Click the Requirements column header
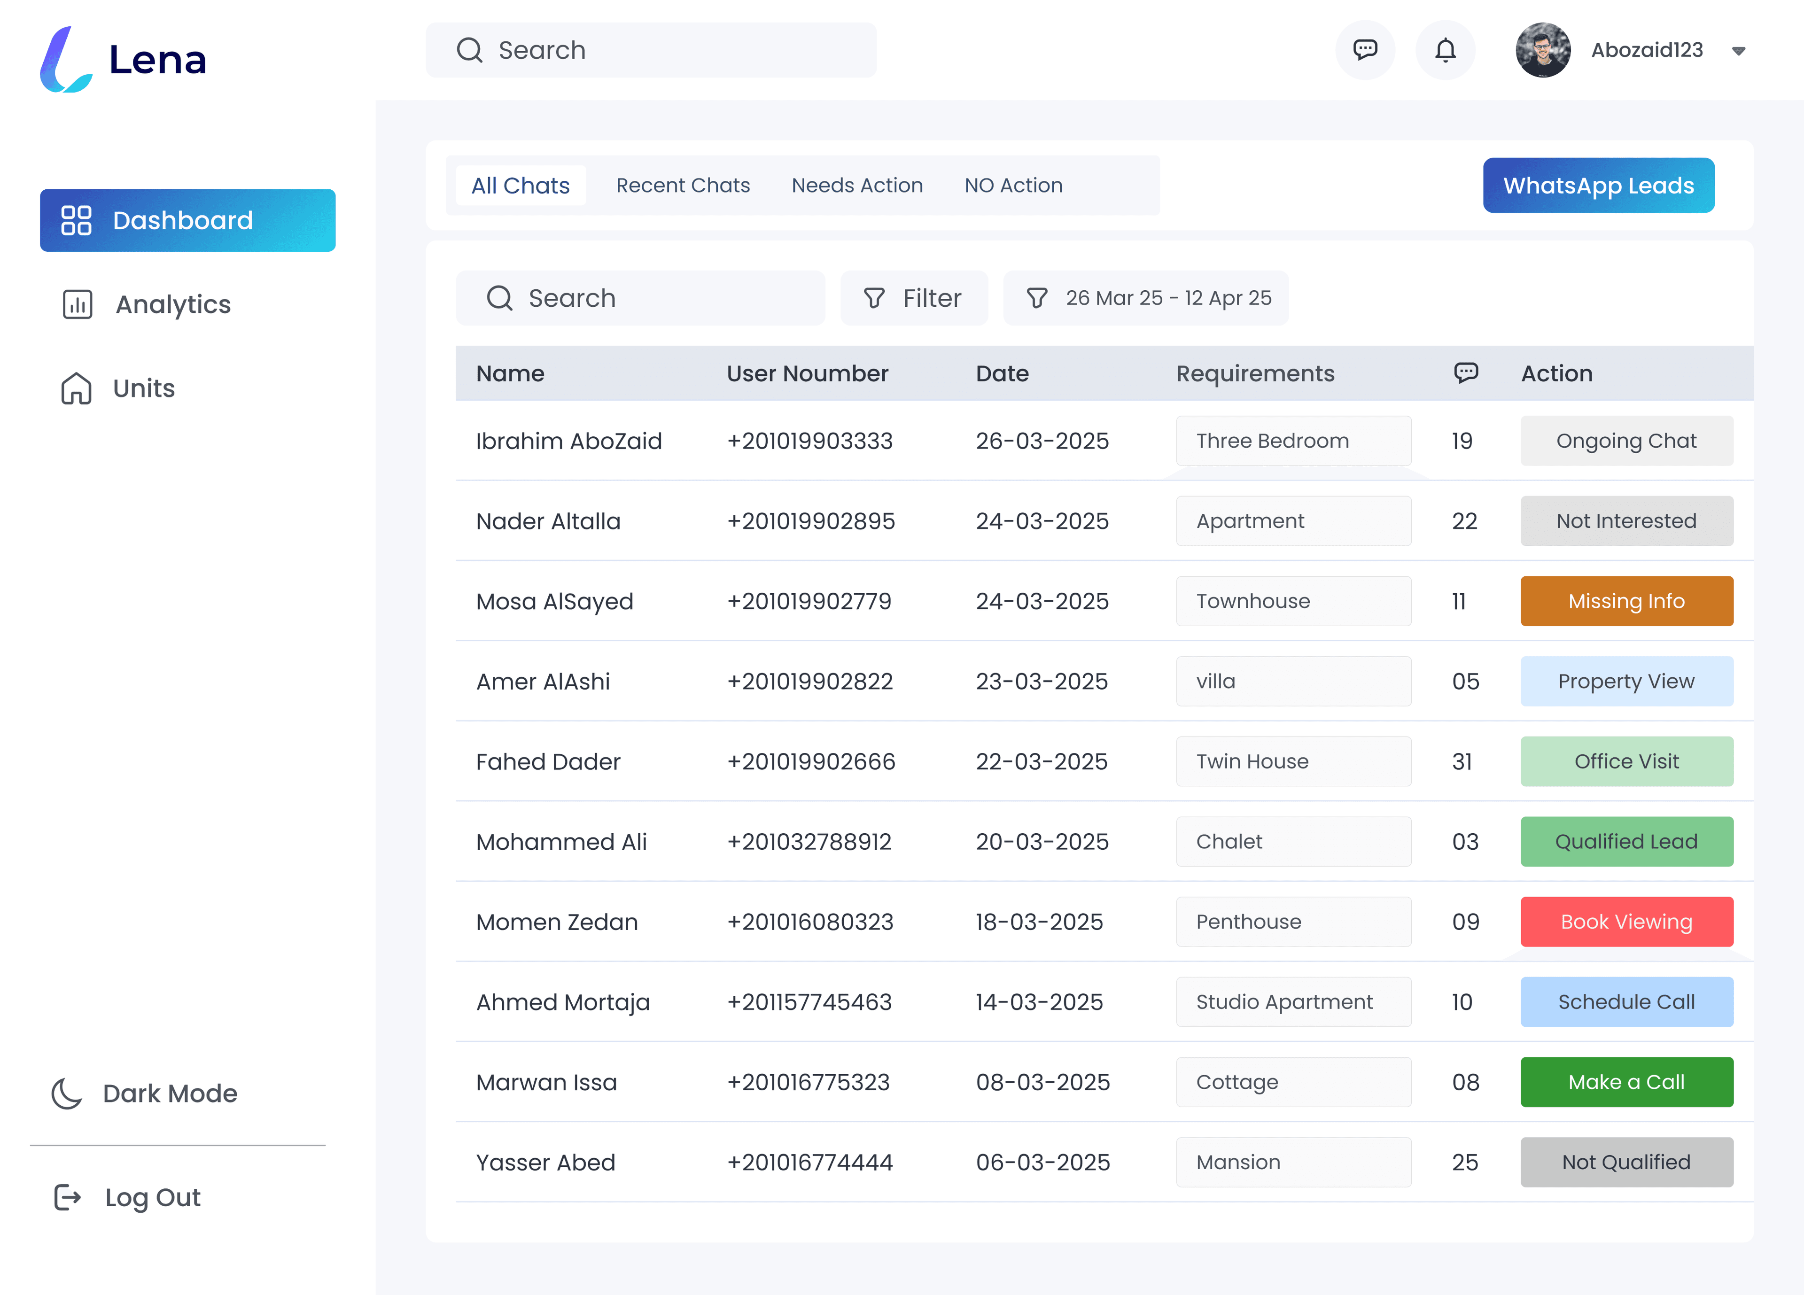 [x=1255, y=373]
